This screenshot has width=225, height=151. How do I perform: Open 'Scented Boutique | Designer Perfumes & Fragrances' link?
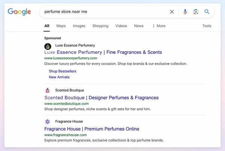pyautogui.click(x=102, y=98)
